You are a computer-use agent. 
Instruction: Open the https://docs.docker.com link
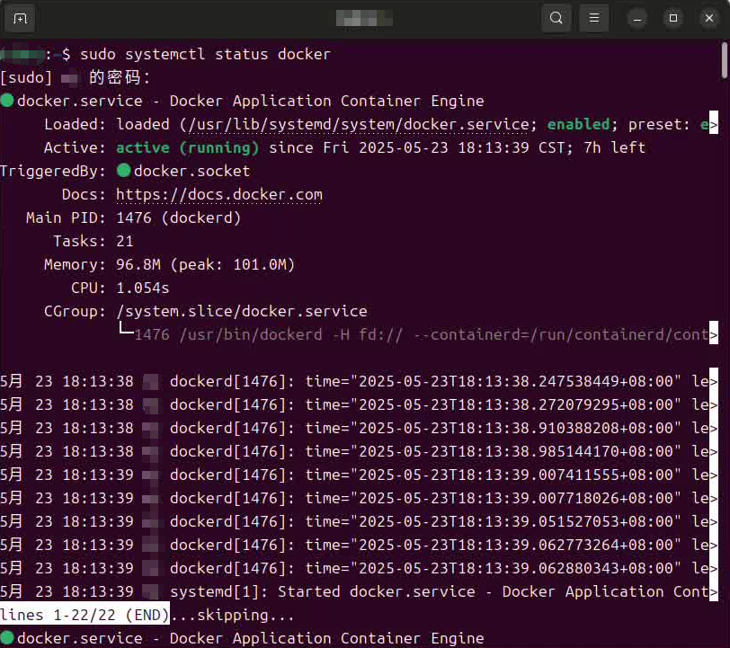coord(218,195)
